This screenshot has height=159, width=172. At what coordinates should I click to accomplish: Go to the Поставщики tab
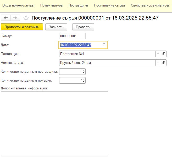(x=78, y=5)
